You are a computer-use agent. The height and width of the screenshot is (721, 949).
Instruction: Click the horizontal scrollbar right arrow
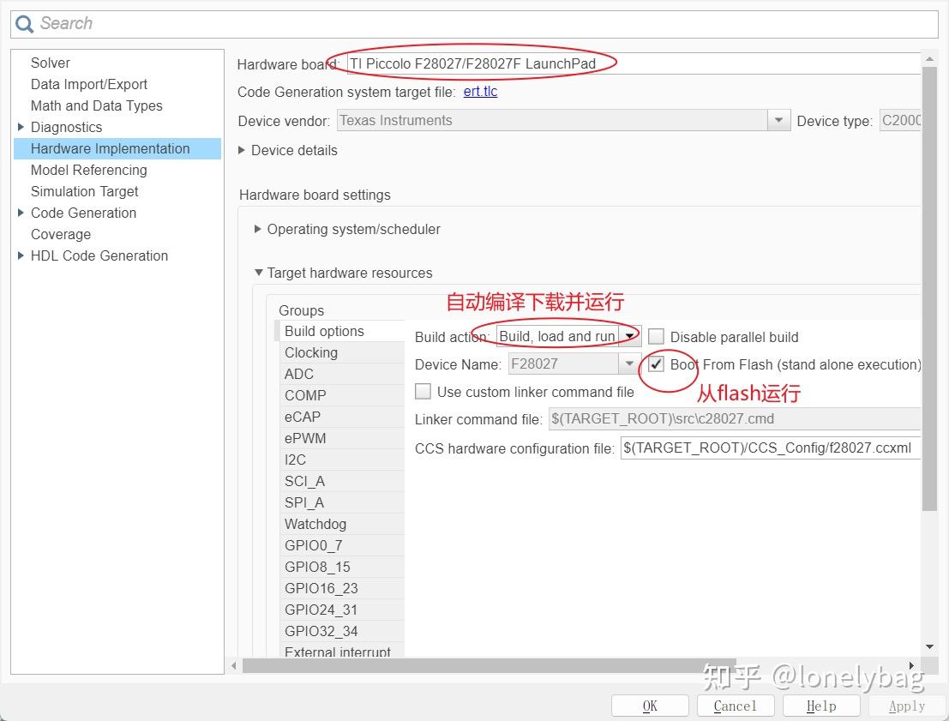(x=911, y=666)
